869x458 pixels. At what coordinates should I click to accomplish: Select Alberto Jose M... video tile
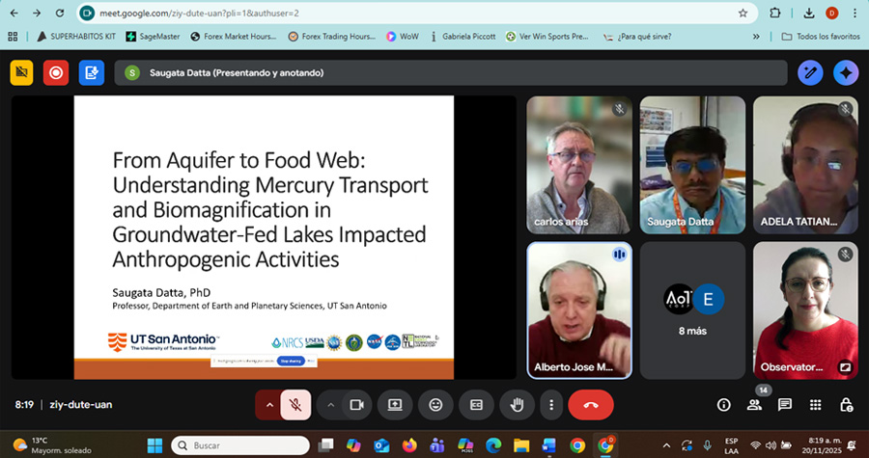579,310
